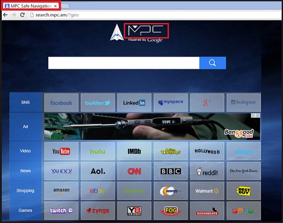
Task: Open the Vimeo tile
Action: [x=244, y=151]
